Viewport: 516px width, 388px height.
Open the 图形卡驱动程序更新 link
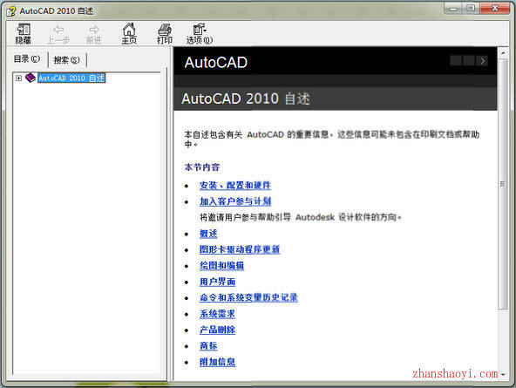tap(240, 249)
